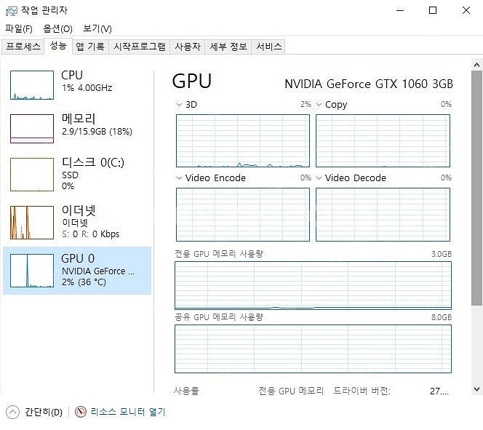Open the 파일(F) menu
The width and height of the screenshot is (483, 430).
(19, 28)
